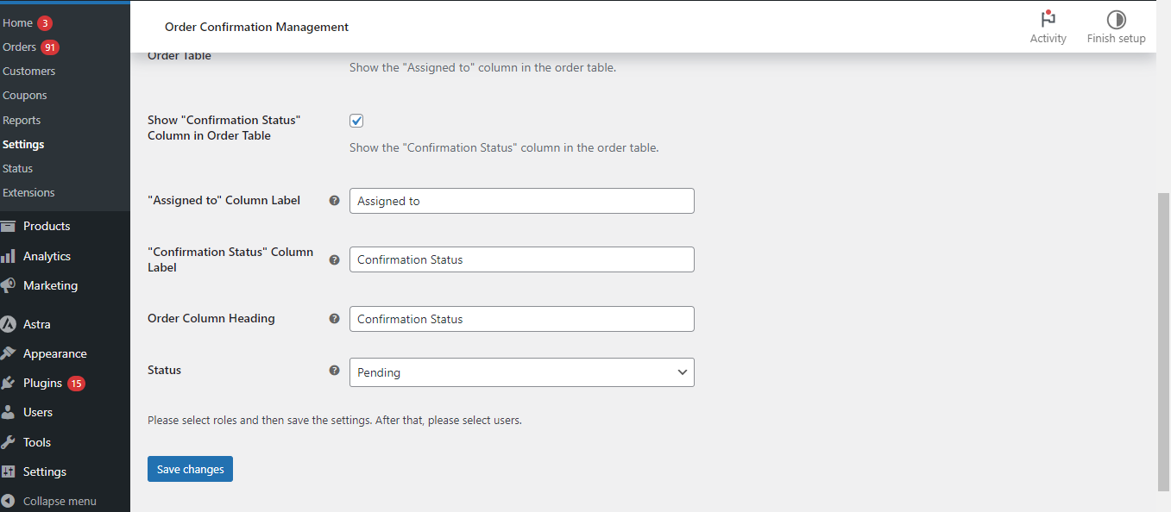This screenshot has height=512, width=1171.
Task: Open the Orders menu item
Action: (x=19, y=47)
